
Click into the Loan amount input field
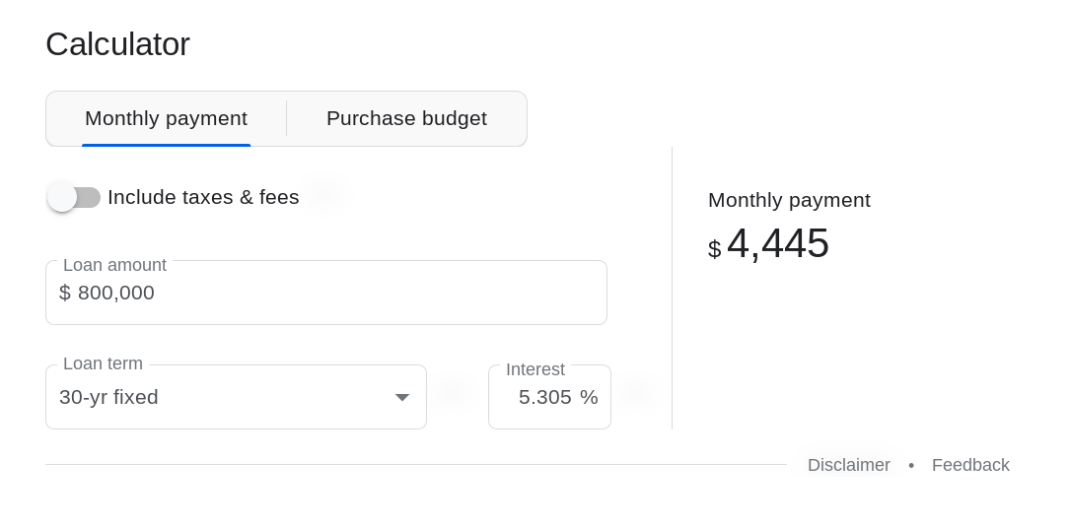pyautogui.click(x=375, y=293)
